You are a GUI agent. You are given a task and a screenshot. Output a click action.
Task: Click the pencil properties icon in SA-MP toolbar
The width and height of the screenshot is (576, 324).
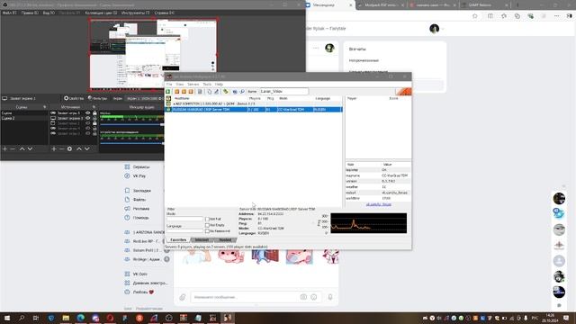click(216, 92)
